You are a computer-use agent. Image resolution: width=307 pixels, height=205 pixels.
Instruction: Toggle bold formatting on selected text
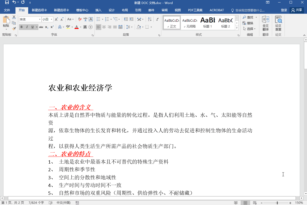pyautogui.click(x=21, y=27)
